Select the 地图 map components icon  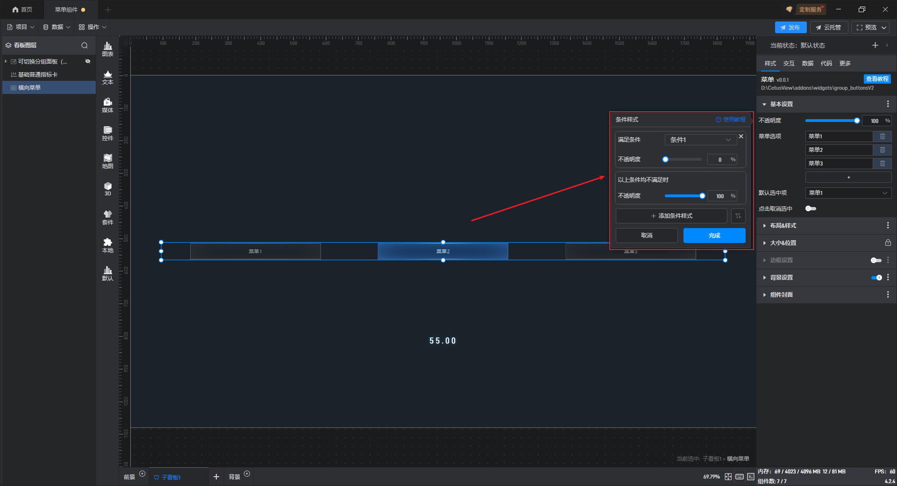pos(107,161)
